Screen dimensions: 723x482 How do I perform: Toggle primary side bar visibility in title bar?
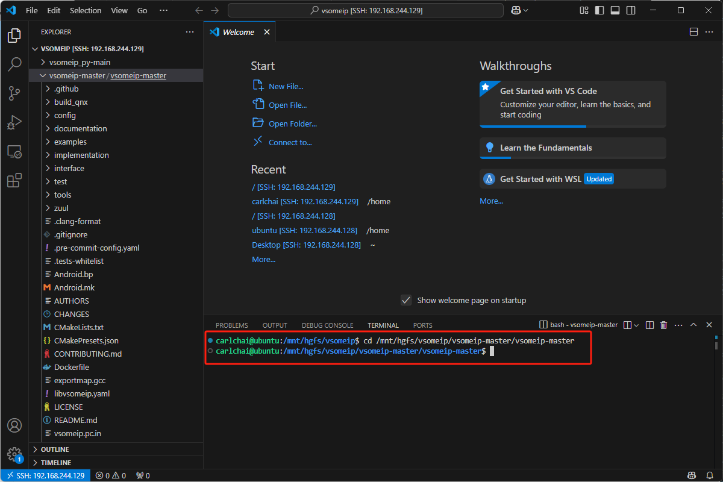pos(599,10)
